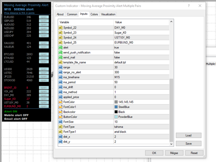The height and width of the screenshot is (162, 216).
Task: Click the Reset button
Action: pyautogui.click(x=194, y=153)
